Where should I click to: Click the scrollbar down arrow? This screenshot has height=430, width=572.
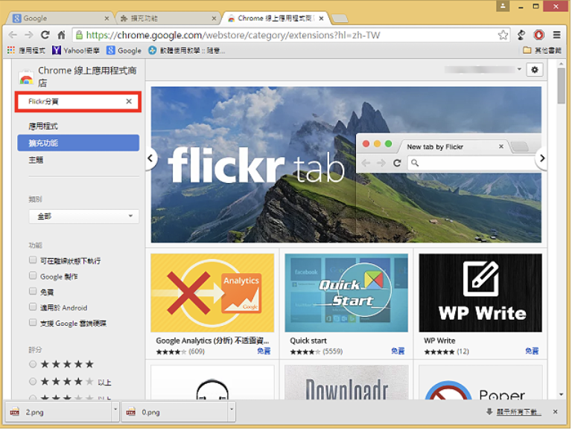(x=561, y=394)
